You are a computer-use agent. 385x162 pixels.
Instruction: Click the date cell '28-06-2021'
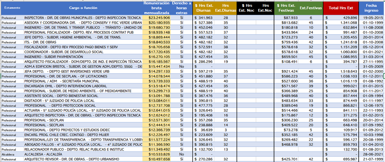(371, 154)
